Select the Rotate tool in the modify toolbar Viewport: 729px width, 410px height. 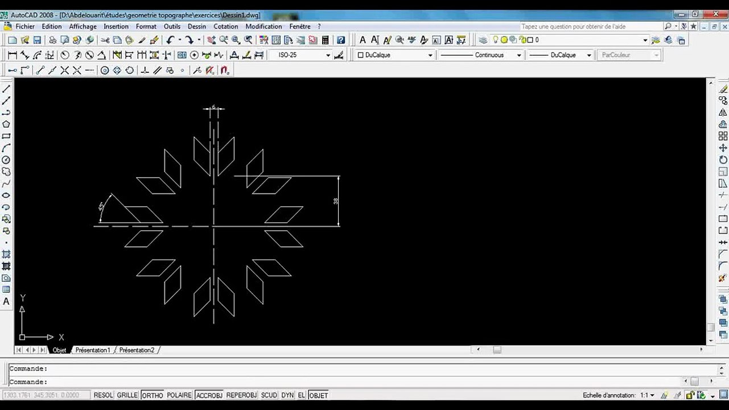723,160
